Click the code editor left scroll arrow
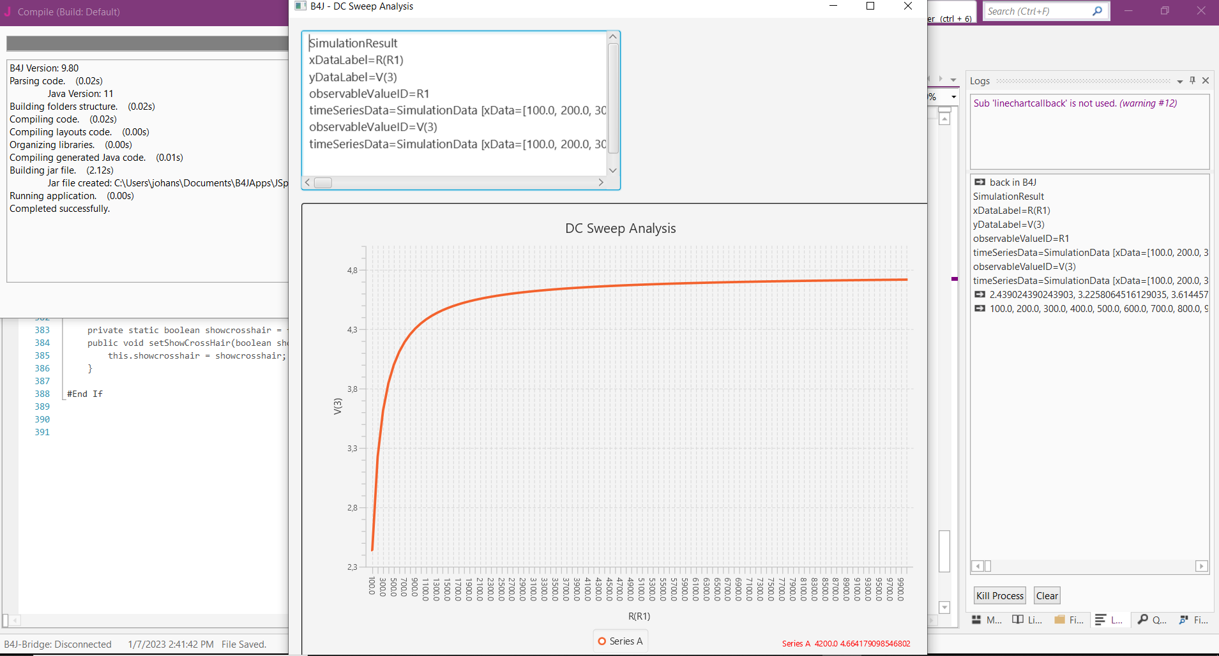 pos(15,620)
